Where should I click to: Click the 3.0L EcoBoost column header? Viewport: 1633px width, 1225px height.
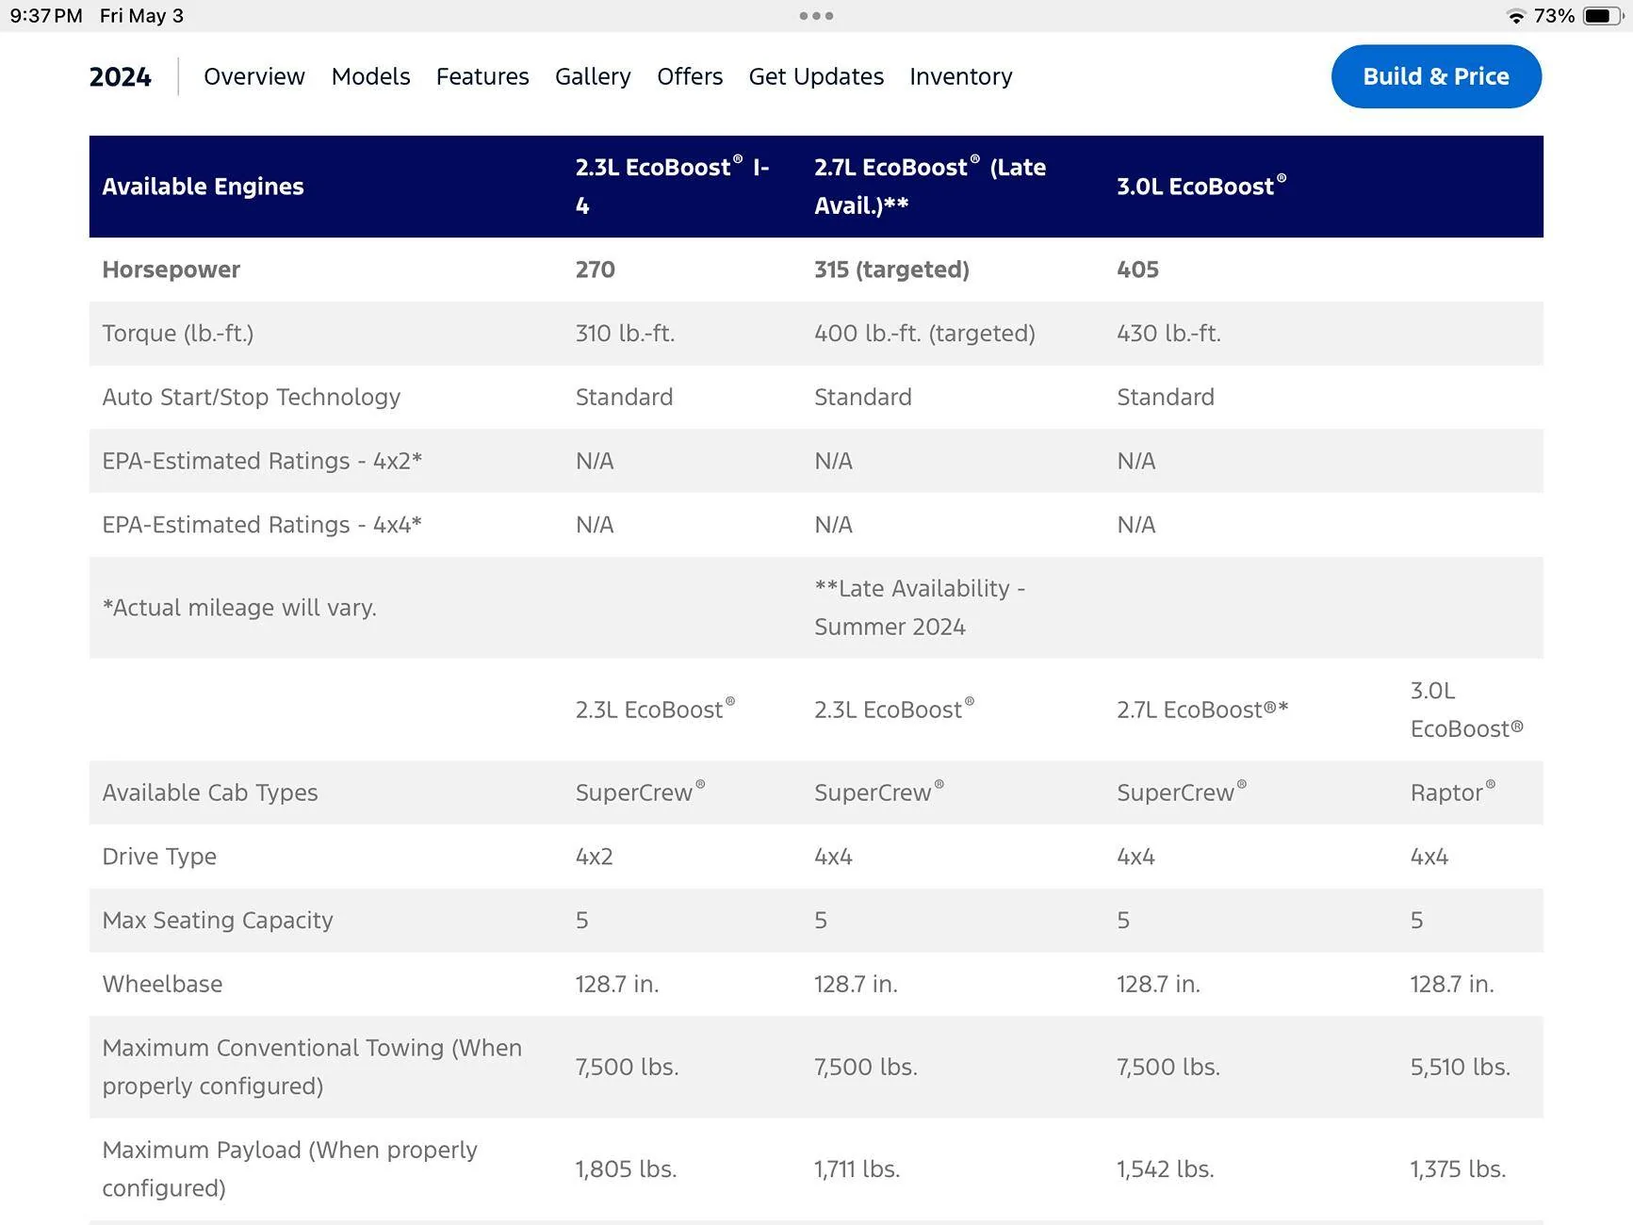click(1201, 186)
